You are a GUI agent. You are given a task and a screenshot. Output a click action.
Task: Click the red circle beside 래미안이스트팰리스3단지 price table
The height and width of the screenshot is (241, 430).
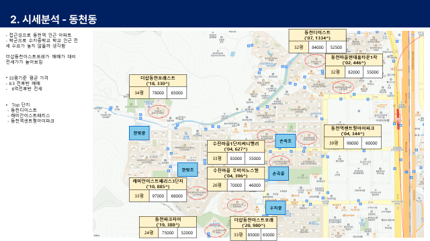197,193
